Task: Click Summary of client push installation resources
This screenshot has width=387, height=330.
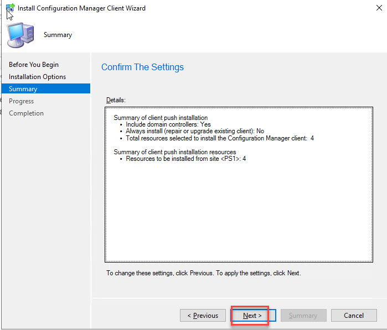Action: click(x=174, y=151)
